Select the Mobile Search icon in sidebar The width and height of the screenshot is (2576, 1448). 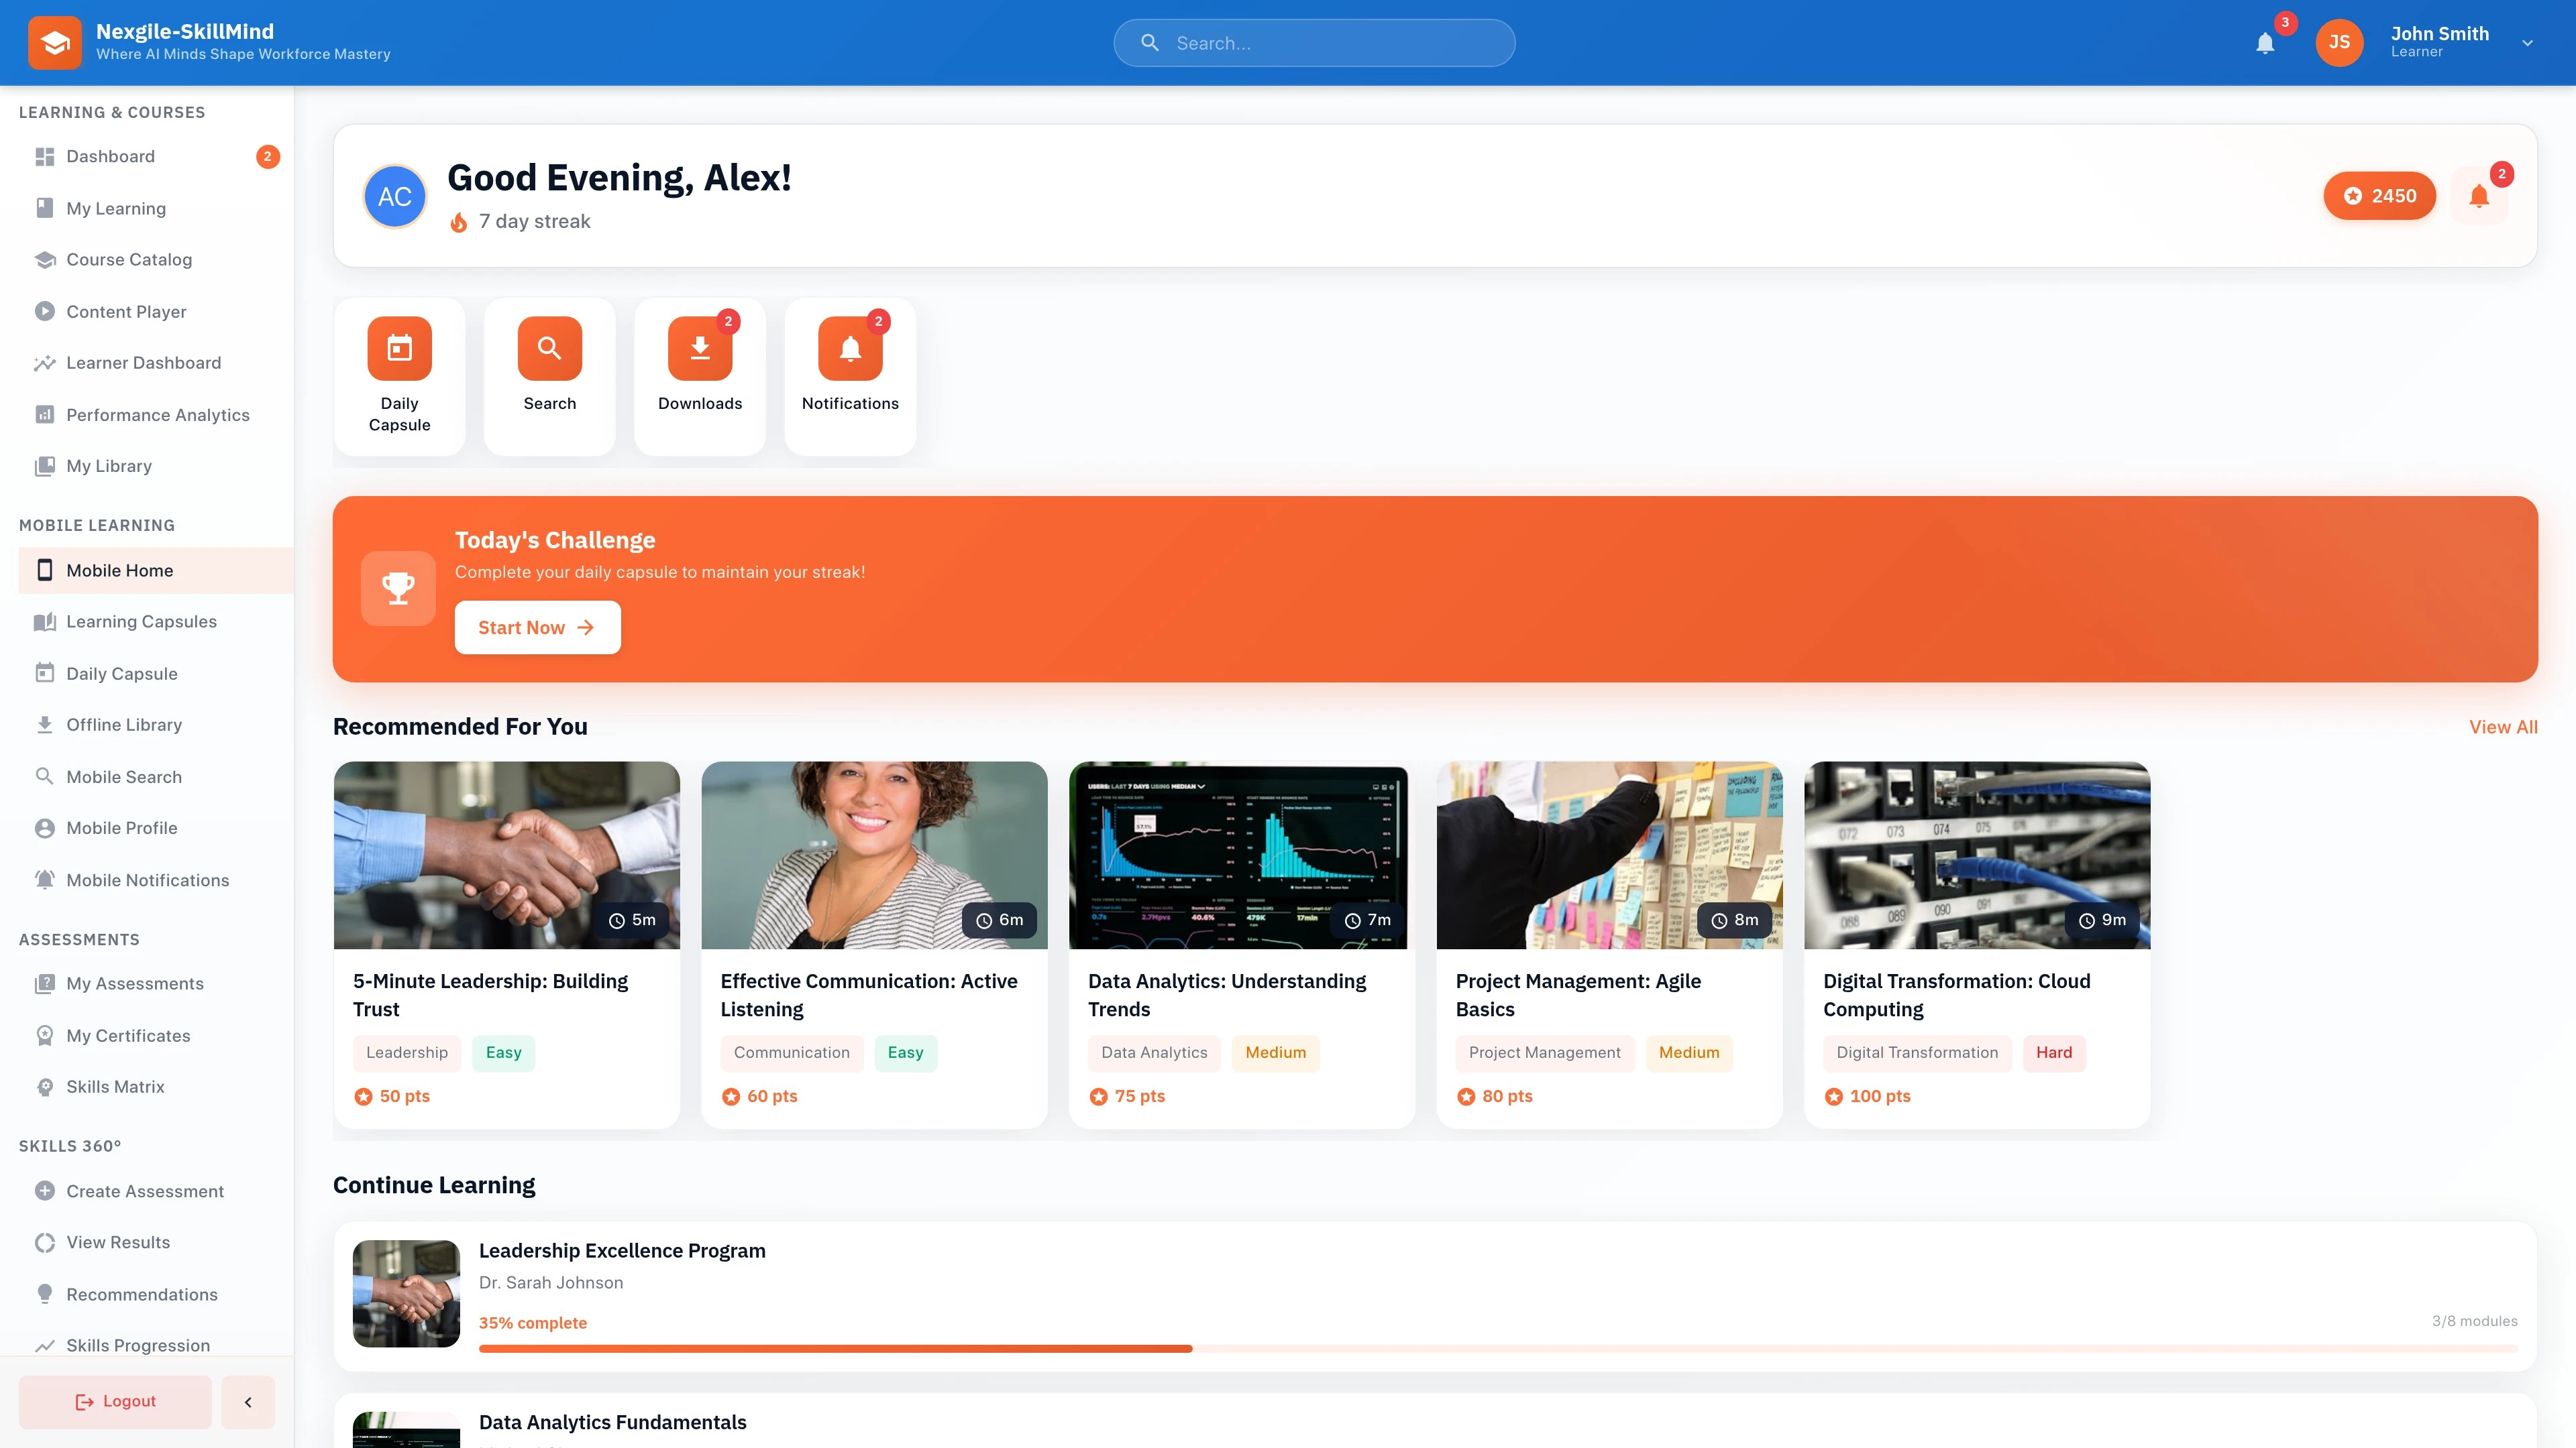[45, 776]
